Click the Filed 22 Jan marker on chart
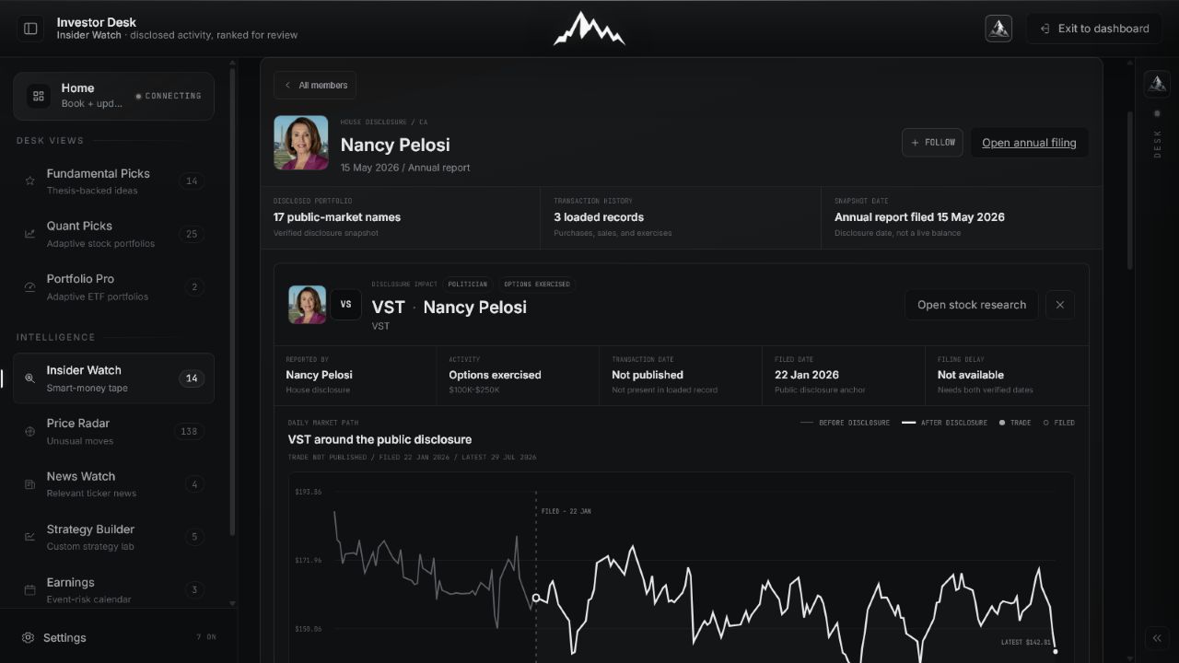Viewport: 1179px width, 663px height. click(x=536, y=599)
